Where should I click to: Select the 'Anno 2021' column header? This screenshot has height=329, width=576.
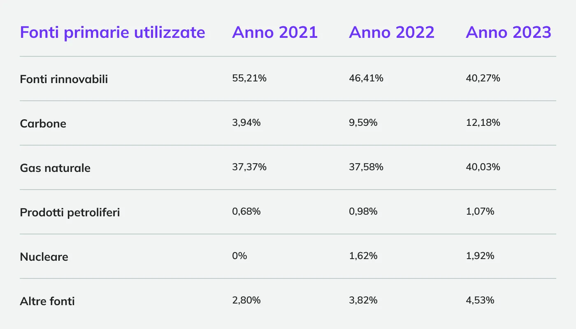(x=275, y=32)
